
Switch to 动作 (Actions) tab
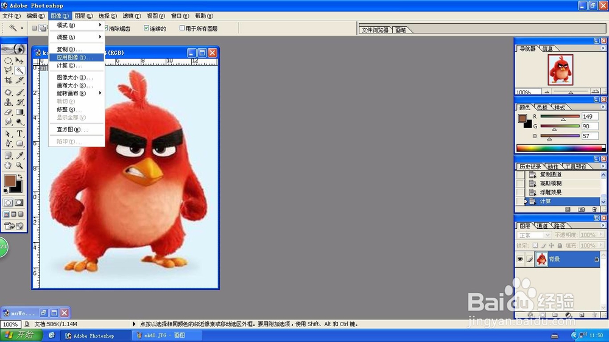pyautogui.click(x=553, y=167)
